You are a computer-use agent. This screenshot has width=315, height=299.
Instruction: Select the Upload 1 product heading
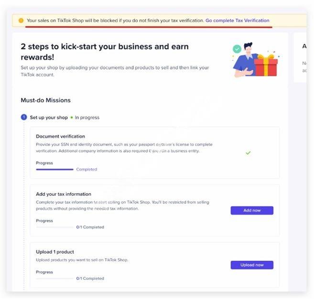click(55, 252)
